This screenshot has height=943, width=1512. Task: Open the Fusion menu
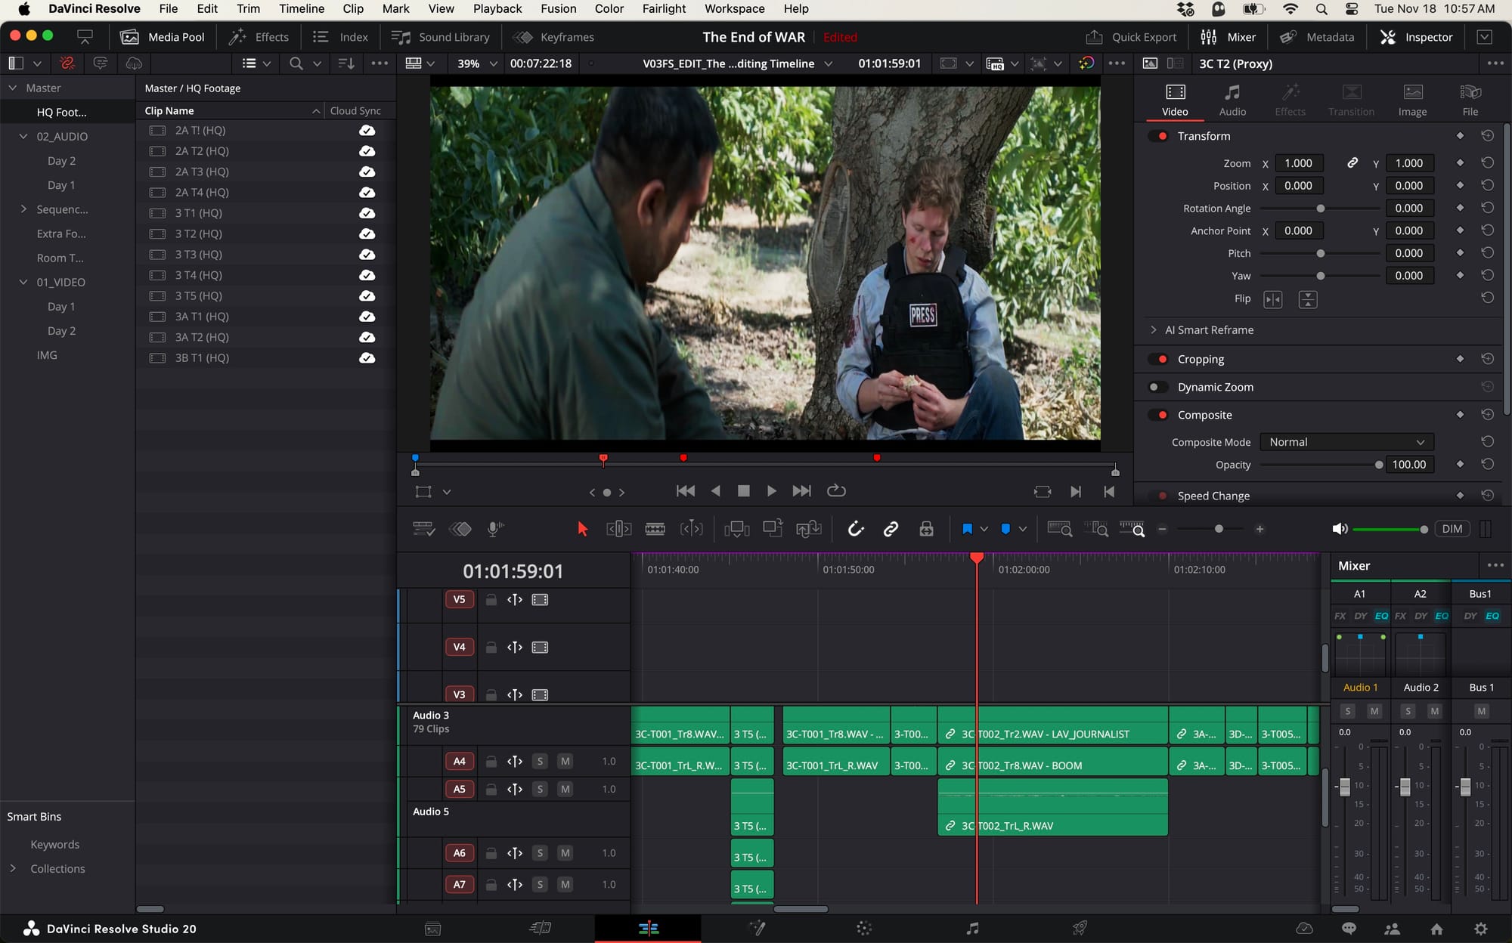558,9
